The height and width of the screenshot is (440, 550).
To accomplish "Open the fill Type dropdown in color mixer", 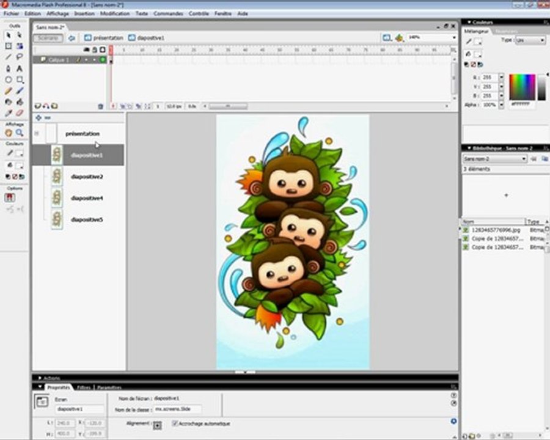I will pos(530,40).
